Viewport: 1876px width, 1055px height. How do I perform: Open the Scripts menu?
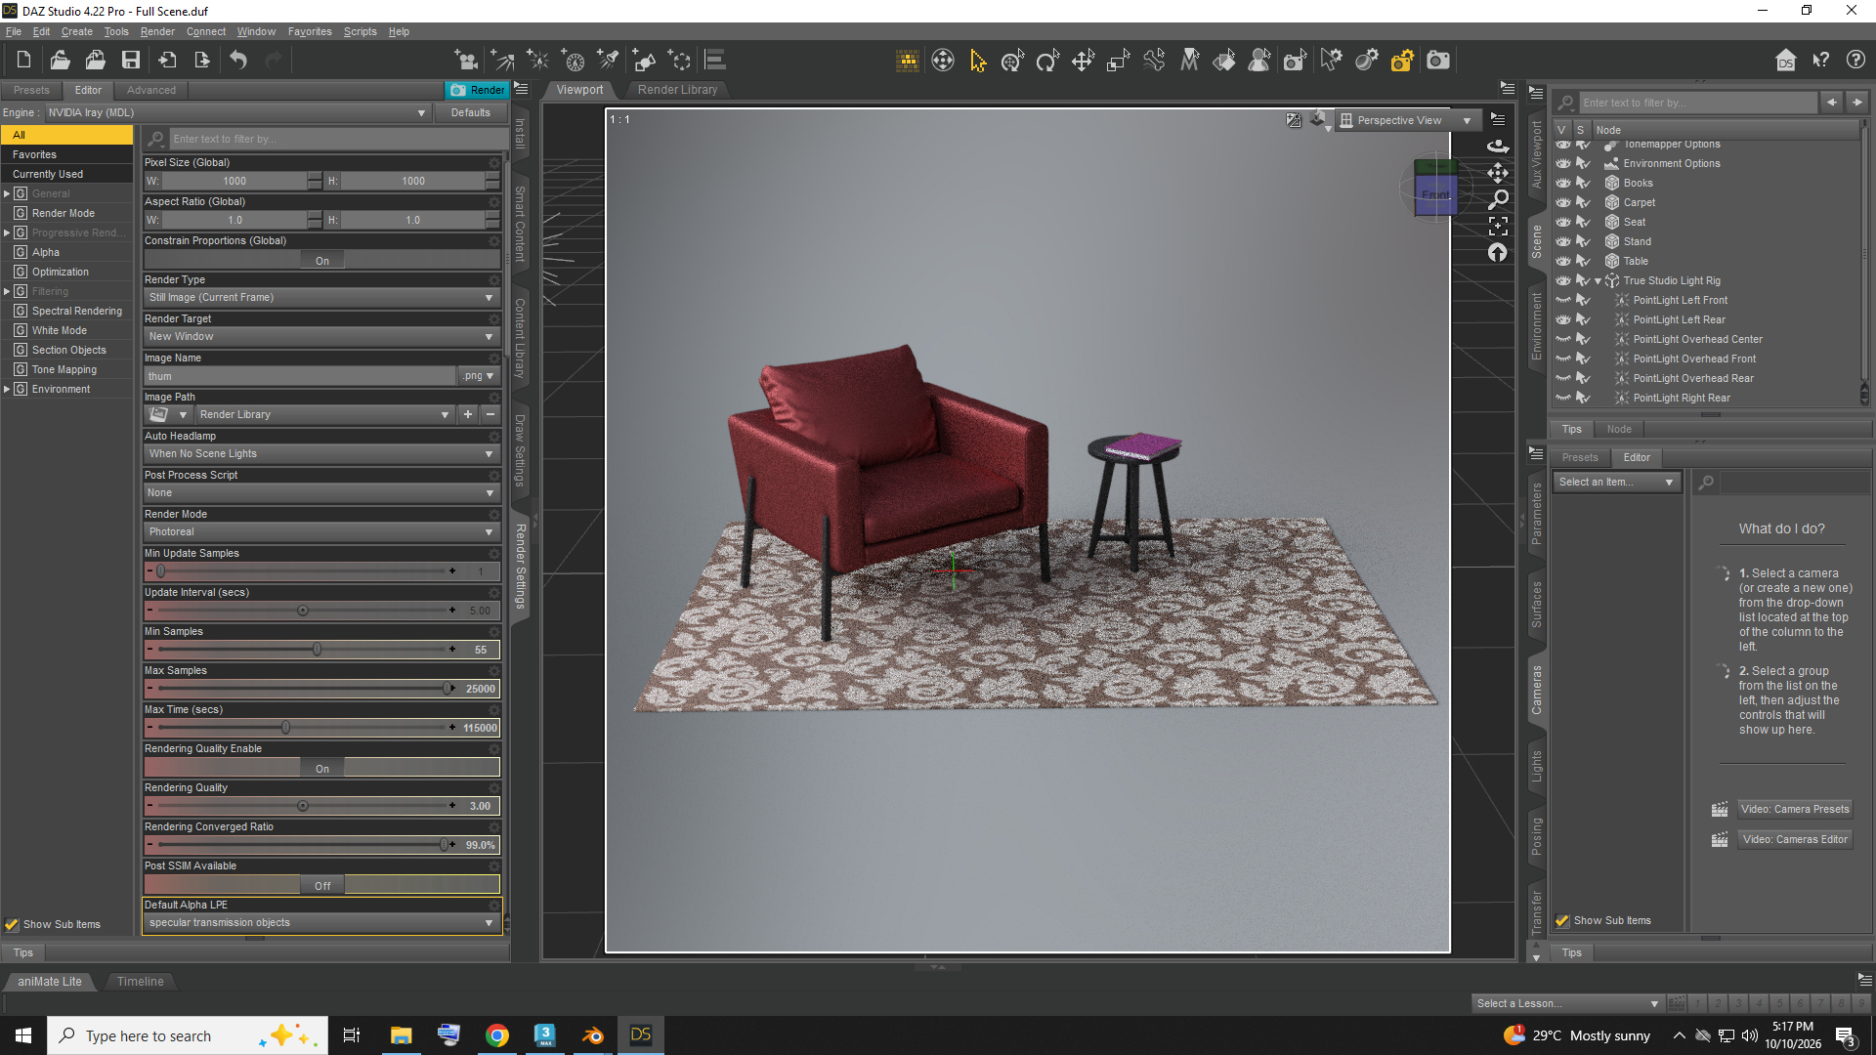click(x=360, y=31)
